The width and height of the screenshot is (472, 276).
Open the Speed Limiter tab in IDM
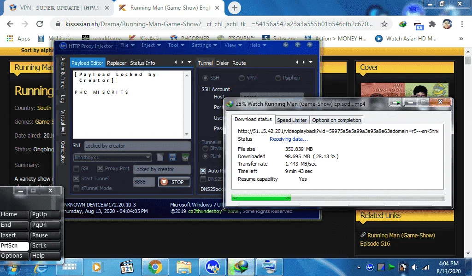click(x=292, y=120)
